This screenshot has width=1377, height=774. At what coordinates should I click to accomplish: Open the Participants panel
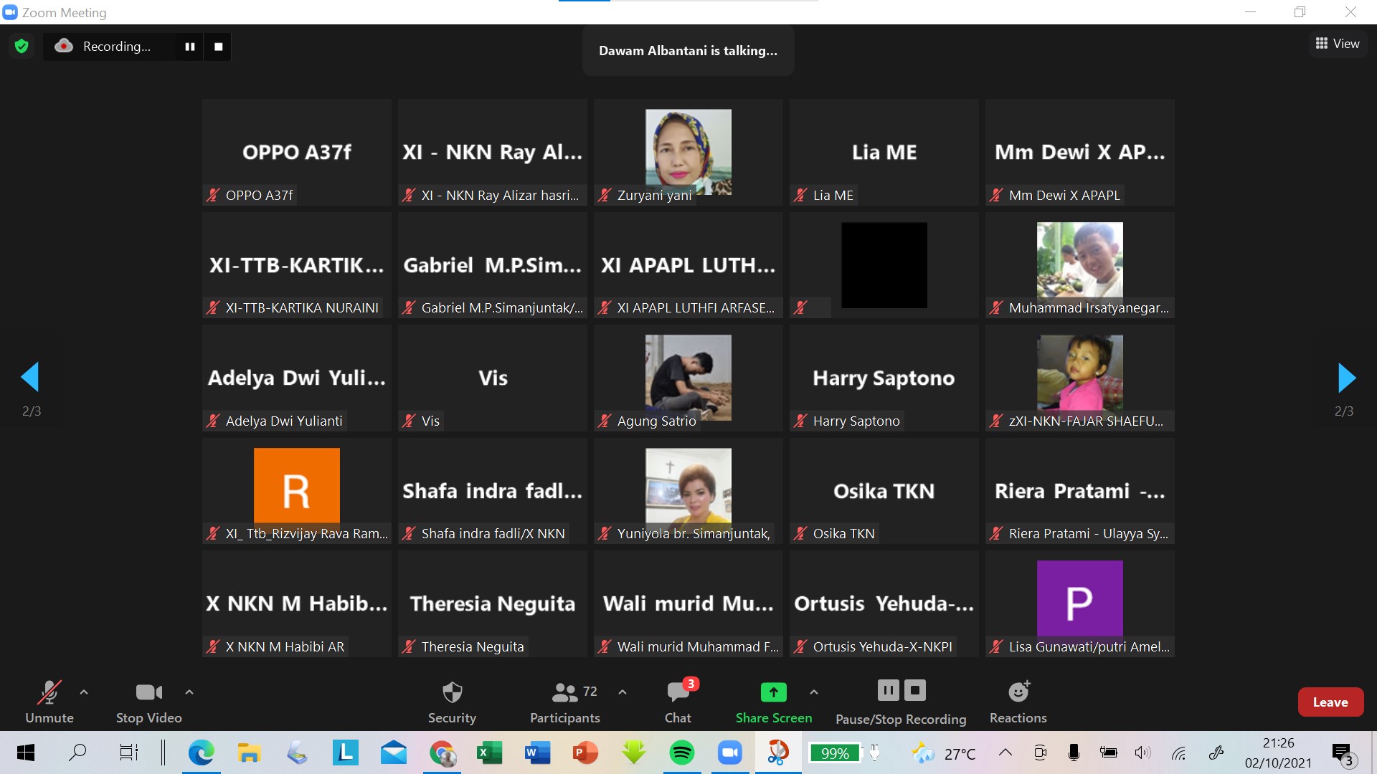pos(564,693)
